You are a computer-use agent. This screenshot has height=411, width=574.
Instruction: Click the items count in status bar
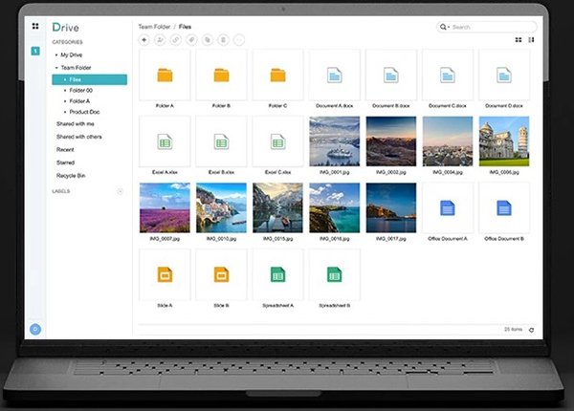[x=513, y=330]
